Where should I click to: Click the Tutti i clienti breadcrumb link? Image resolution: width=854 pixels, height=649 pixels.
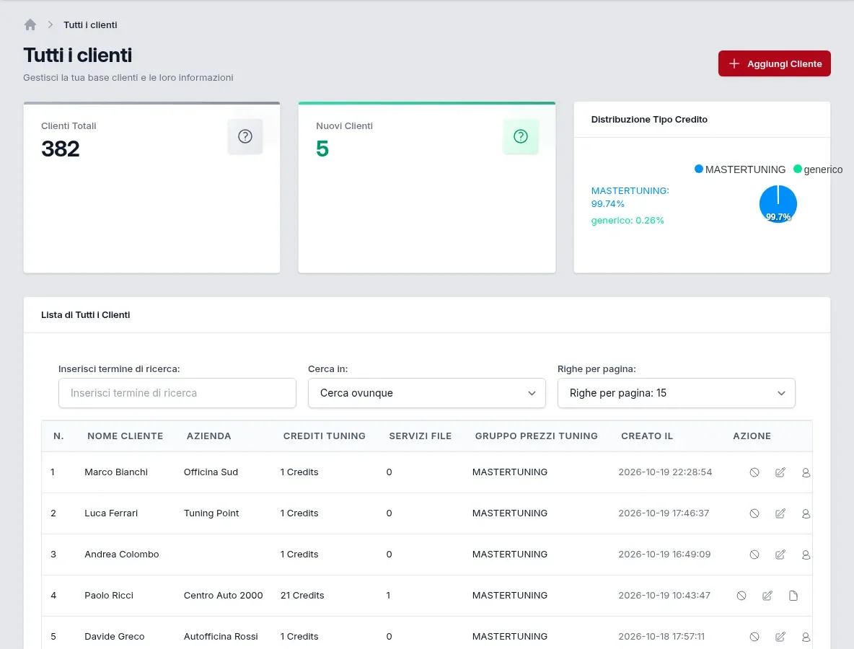[90, 25]
